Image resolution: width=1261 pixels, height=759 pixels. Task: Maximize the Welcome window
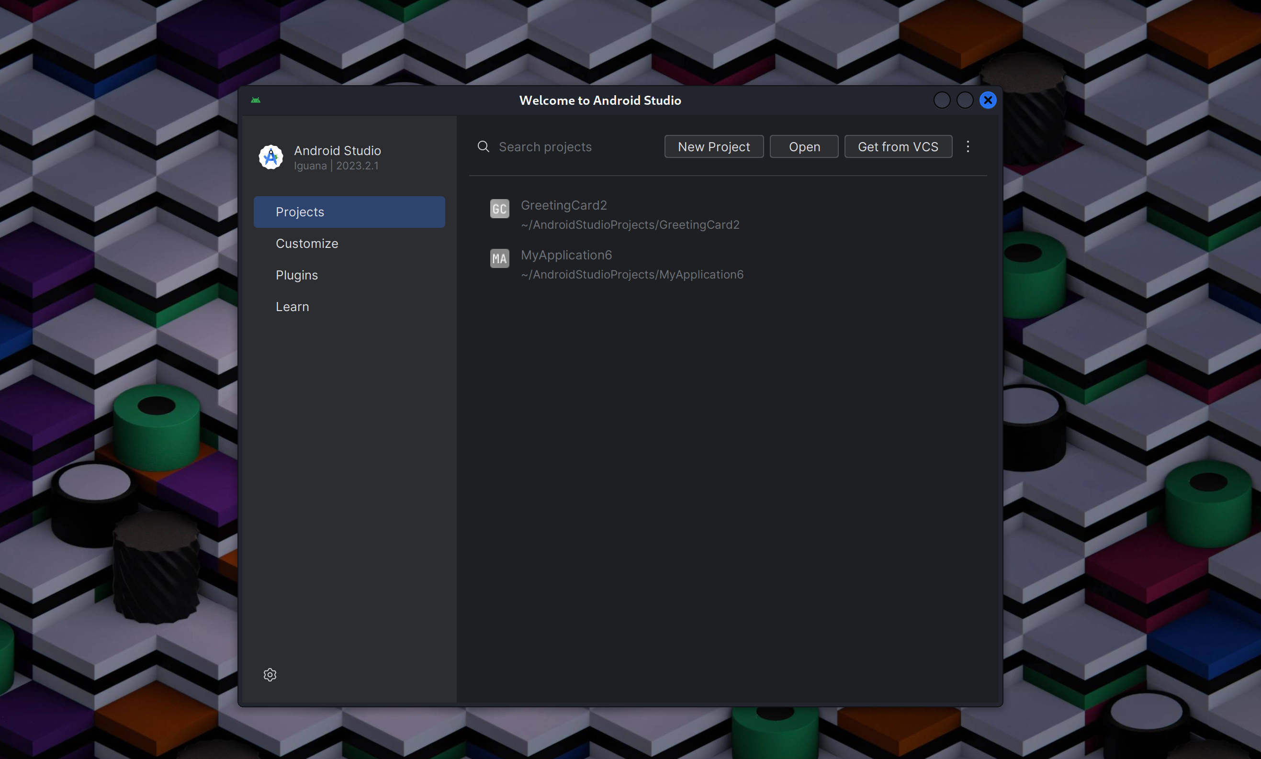click(964, 100)
